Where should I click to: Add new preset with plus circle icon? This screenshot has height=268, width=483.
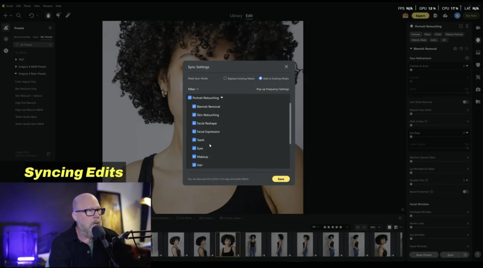(x=50, y=28)
